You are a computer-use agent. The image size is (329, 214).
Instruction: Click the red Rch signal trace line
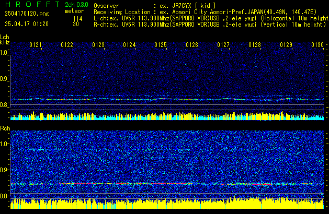167,184
